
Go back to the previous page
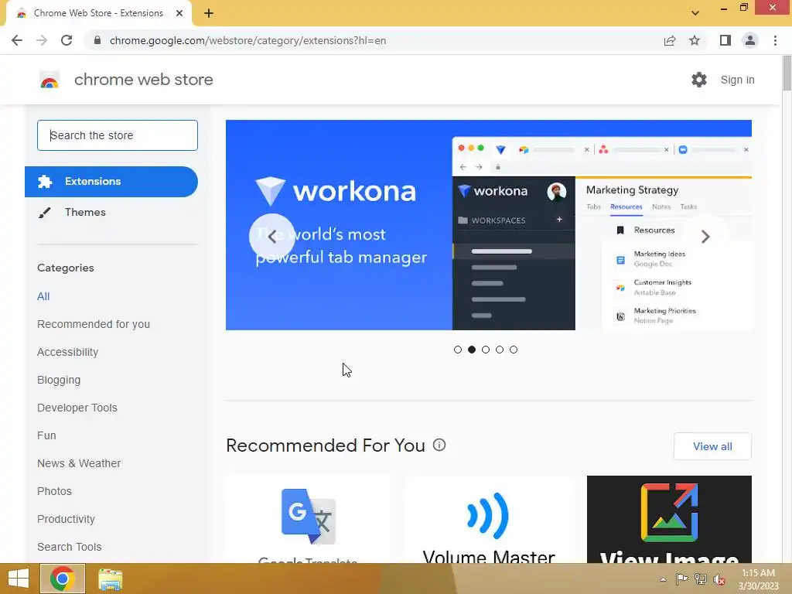tap(17, 40)
